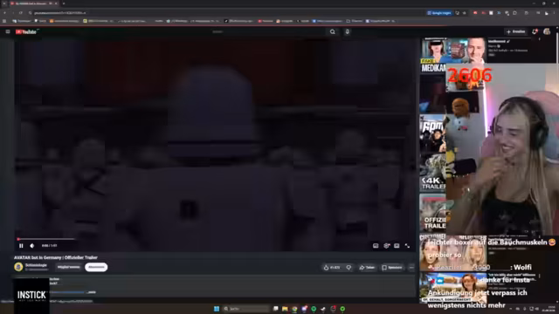This screenshot has height=314, width=559.
Task: Open the YouTube guide hamburger menu
Action: [8, 31]
